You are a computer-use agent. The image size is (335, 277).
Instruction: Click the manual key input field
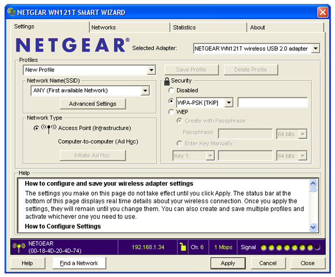(245, 156)
